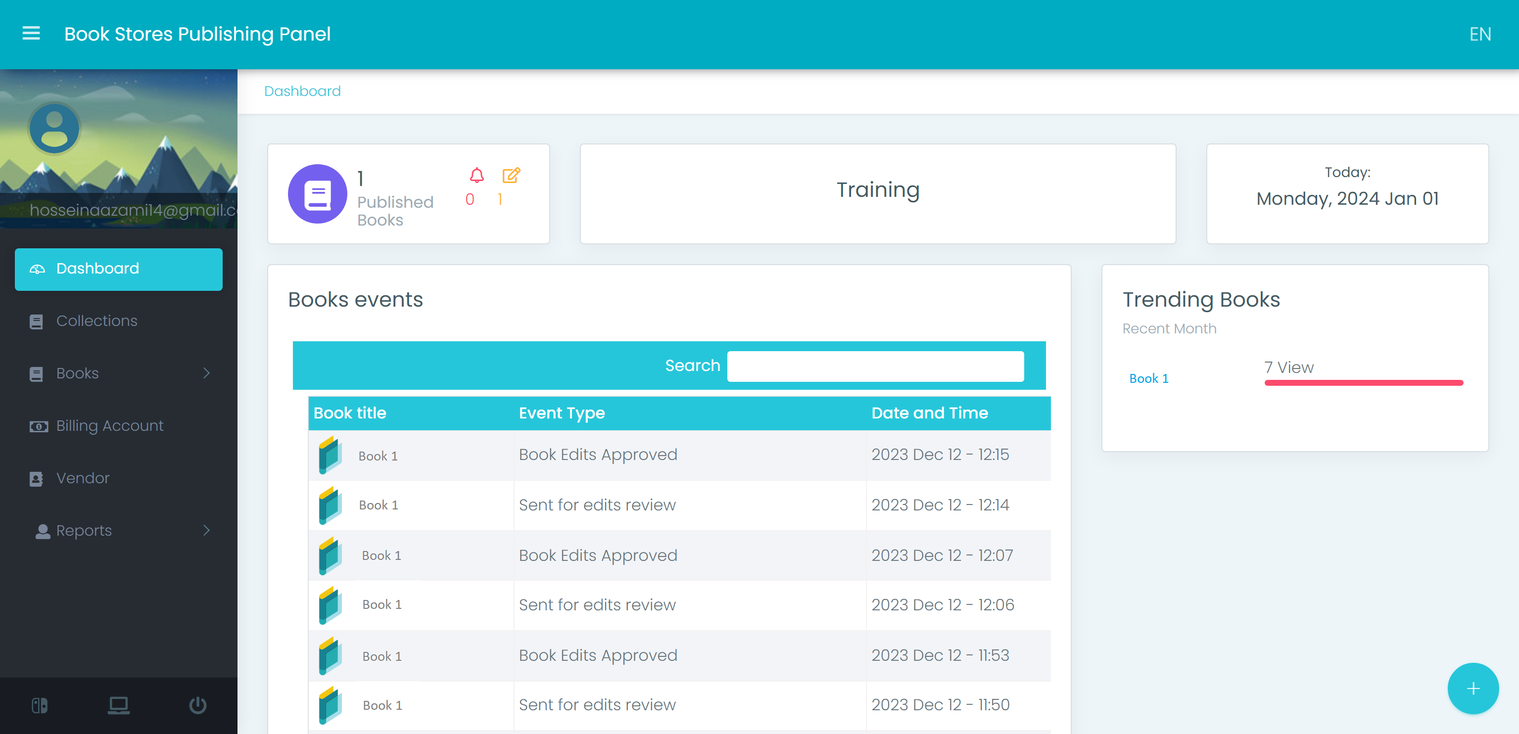Expand the Reports submenu chevron
Screen dimensions: 1519x734
click(206, 531)
